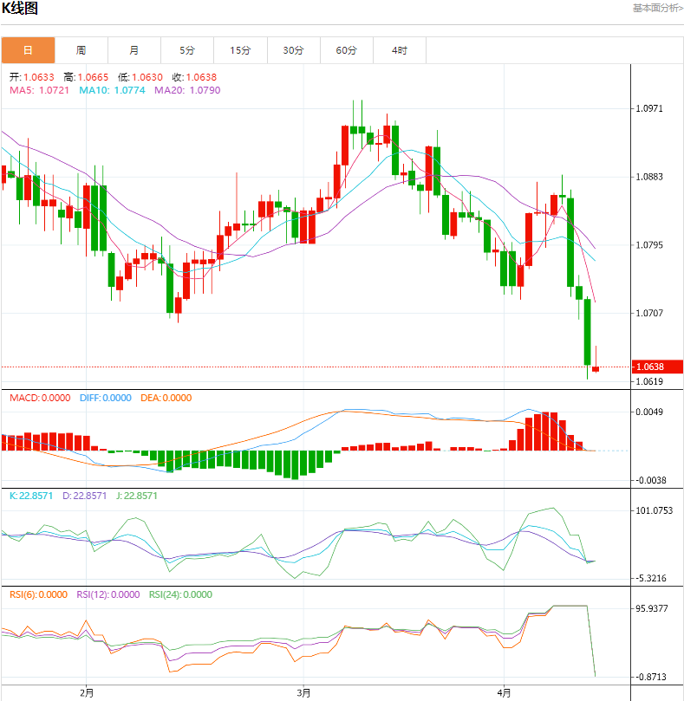Viewport: 684px width, 701px height.
Task: Click the 3月 date marker on the axis
Action: pos(303,692)
